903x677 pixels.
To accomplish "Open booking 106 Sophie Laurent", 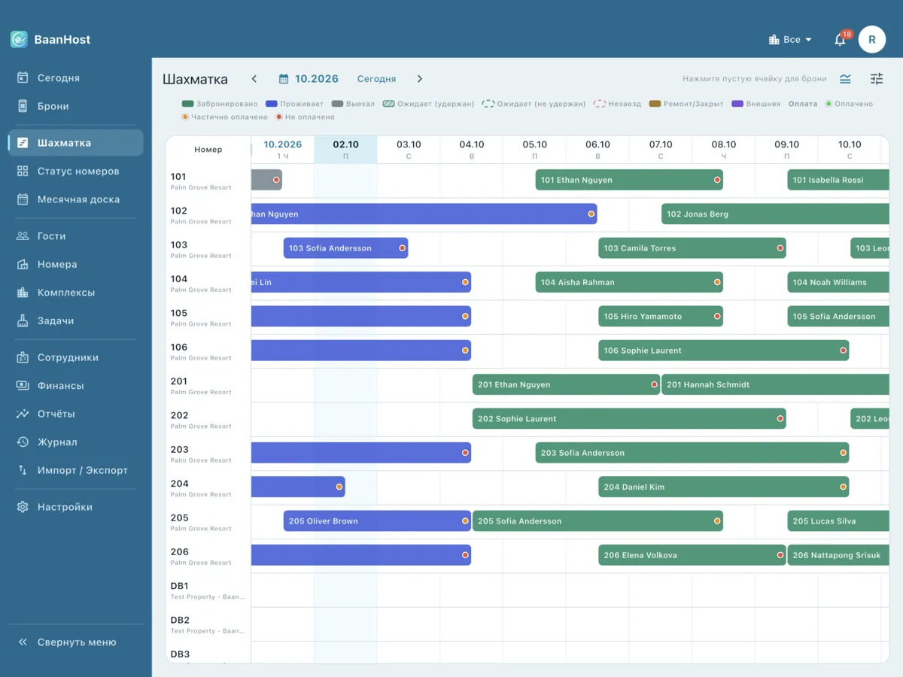I will [x=724, y=351].
